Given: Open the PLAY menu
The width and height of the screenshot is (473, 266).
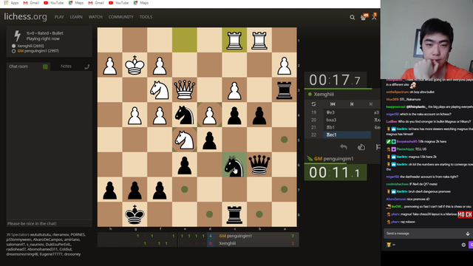Looking at the screenshot, I should (x=59, y=17).
